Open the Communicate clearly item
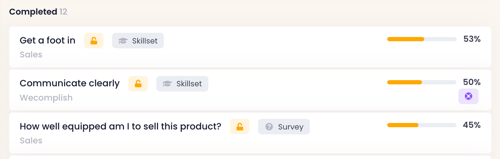Viewport: 500px width, 159px height. 70,83
